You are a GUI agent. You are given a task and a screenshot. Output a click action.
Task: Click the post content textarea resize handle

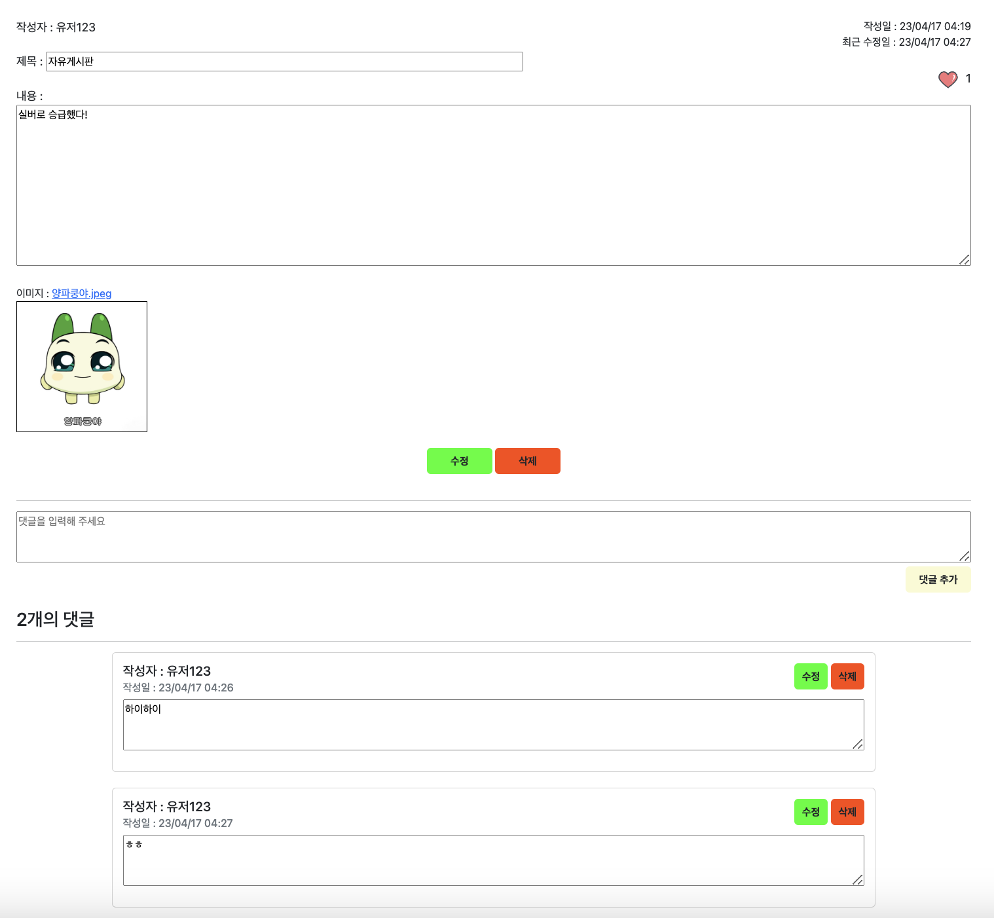click(965, 260)
